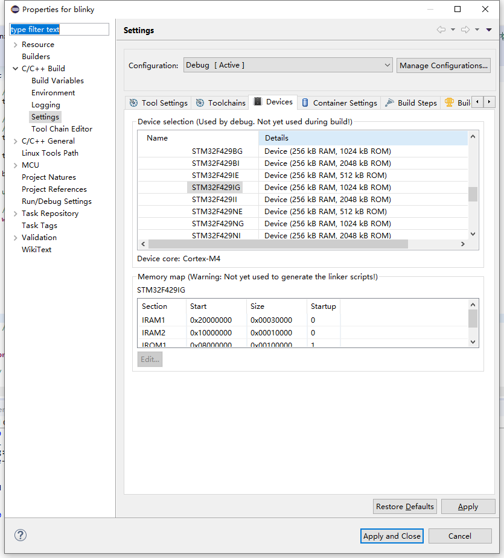Open the Container Settings tab
The height and width of the screenshot is (558, 504).
tap(339, 103)
